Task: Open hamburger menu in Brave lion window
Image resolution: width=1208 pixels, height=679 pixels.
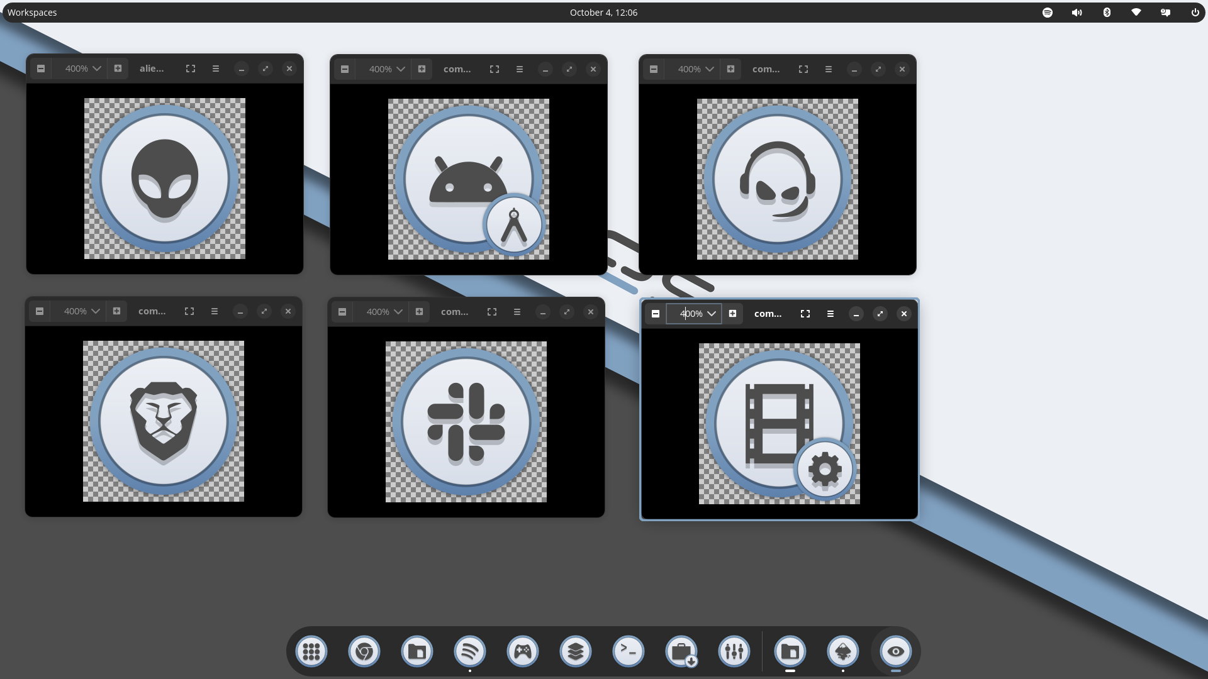Action: [x=215, y=311]
